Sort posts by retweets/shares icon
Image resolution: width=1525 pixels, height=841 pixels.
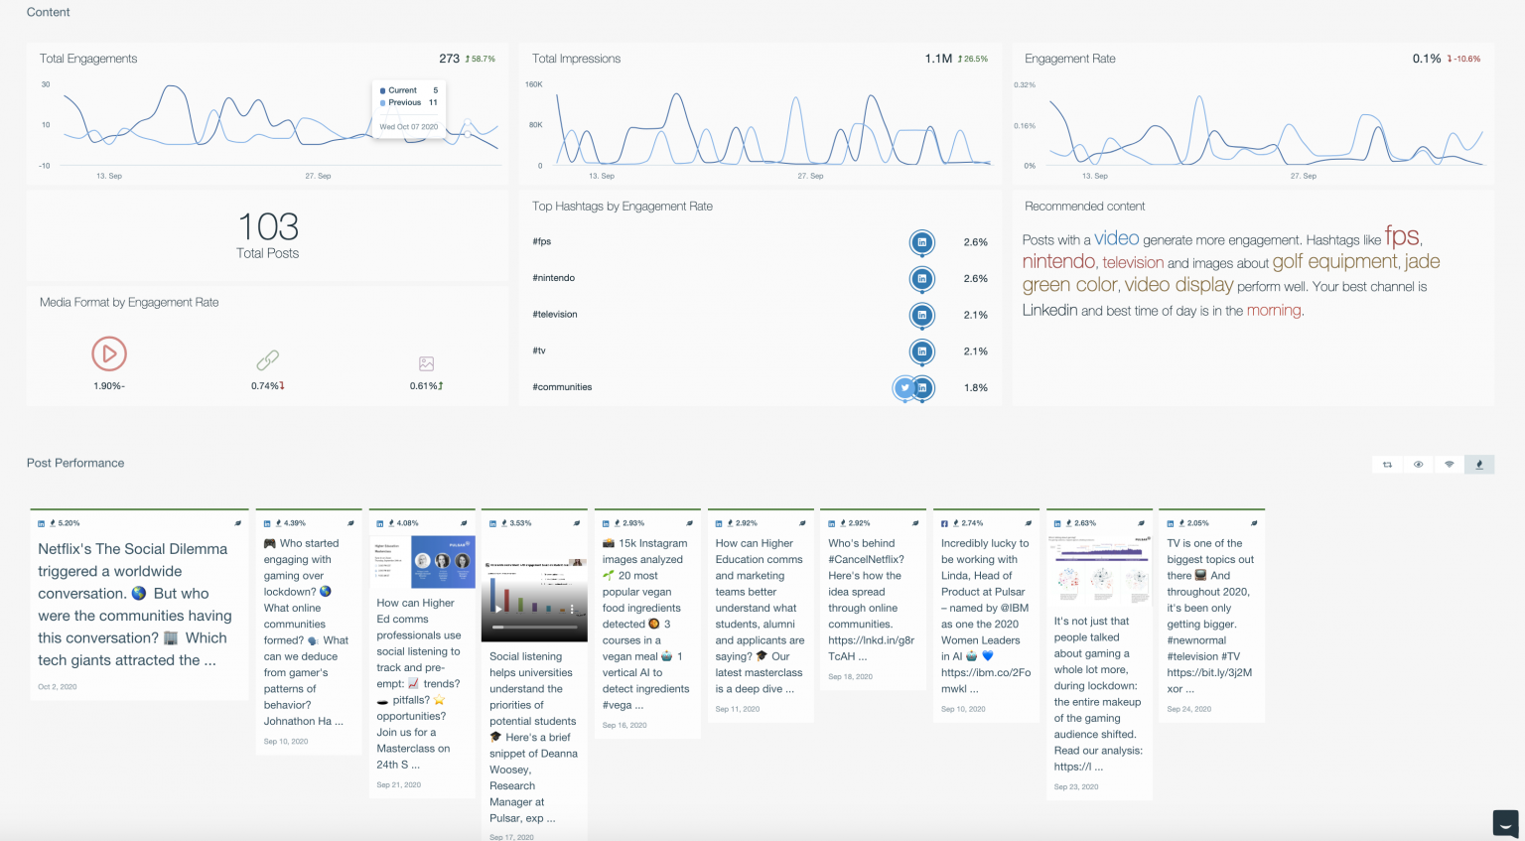[1387, 465]
